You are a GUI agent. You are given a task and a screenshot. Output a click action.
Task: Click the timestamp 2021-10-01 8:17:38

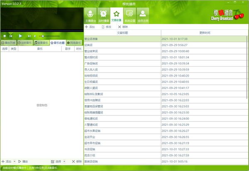(175, 39)
